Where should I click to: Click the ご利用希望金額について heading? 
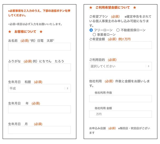coord(113,7)
